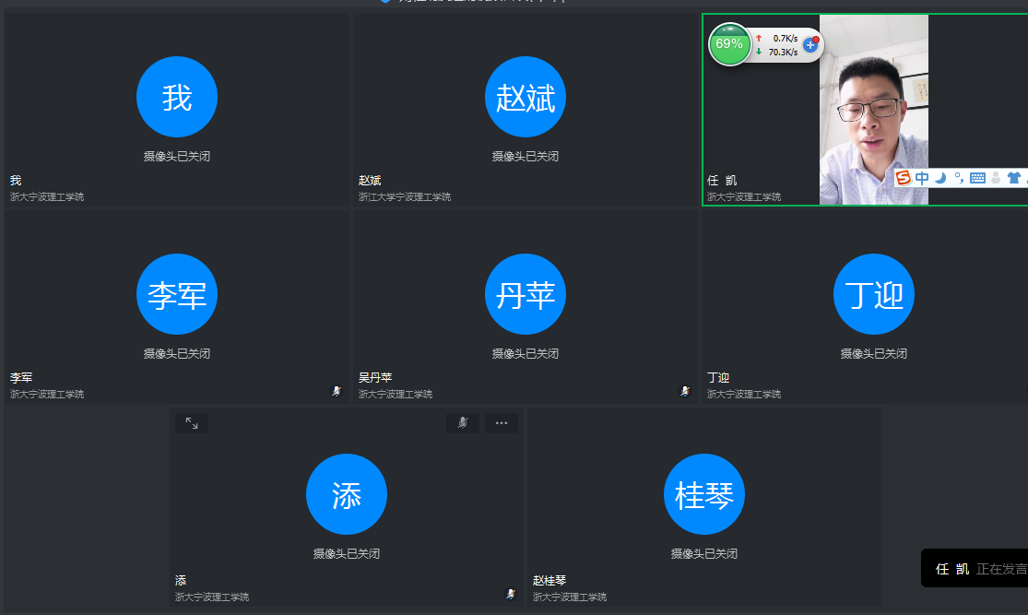Select 任凯's live video feed

[873, 101]
